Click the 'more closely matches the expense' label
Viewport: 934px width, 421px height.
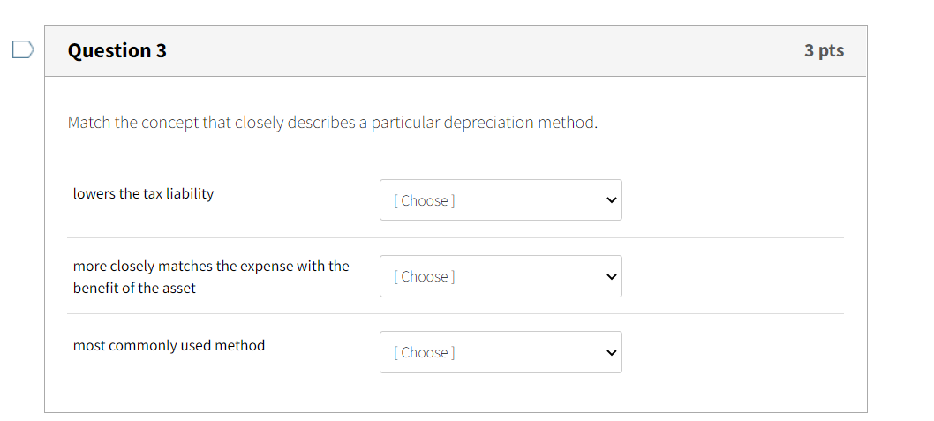click(211, 266)
